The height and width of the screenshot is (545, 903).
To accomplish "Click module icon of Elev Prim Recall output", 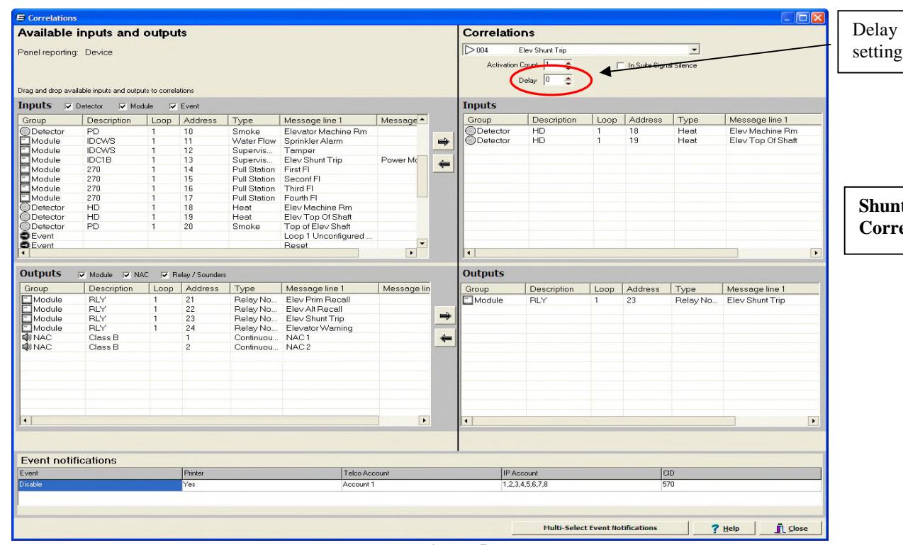I will click(28, 299).
